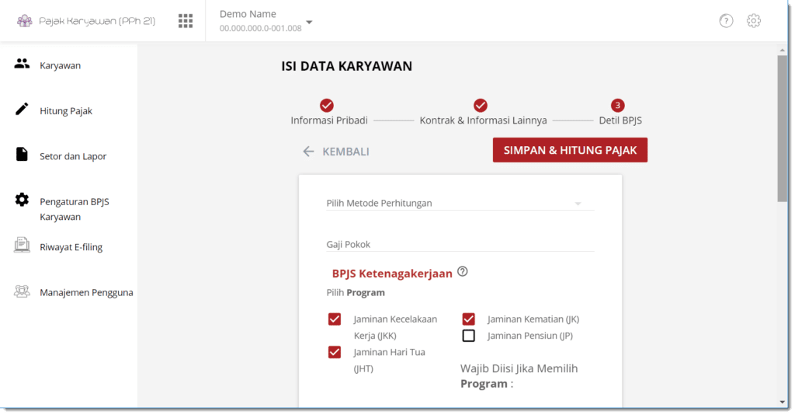The height and width of the screenshot is (415, 795).
Task: Select Setor dan Lapor in sidebar
Action: (73, 156)
